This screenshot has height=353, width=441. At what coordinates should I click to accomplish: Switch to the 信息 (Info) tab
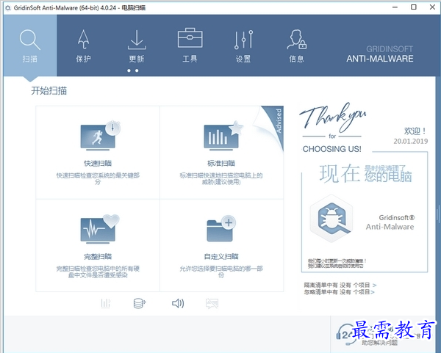point(296,46)
